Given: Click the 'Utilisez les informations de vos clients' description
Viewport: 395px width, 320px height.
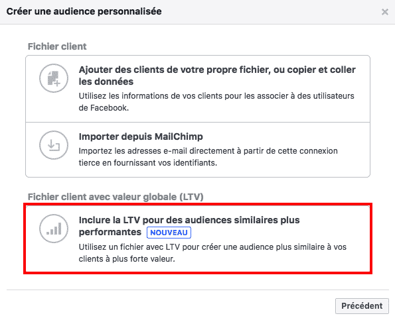Looking at the screenshot, I should (x=216, y=102).
